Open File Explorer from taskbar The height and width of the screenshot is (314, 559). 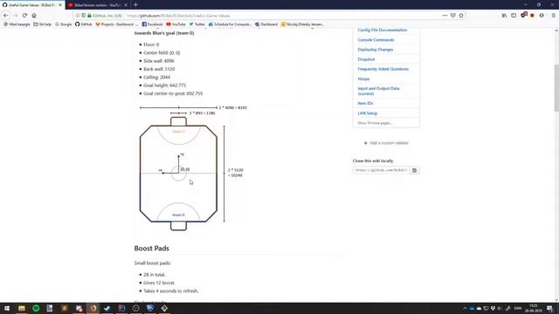[21, 308]
